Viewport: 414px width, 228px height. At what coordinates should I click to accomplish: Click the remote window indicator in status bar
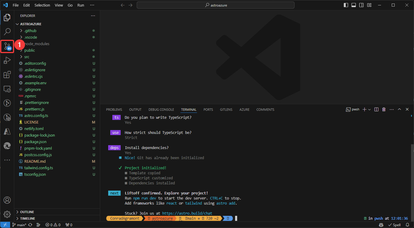pos(5,225)
